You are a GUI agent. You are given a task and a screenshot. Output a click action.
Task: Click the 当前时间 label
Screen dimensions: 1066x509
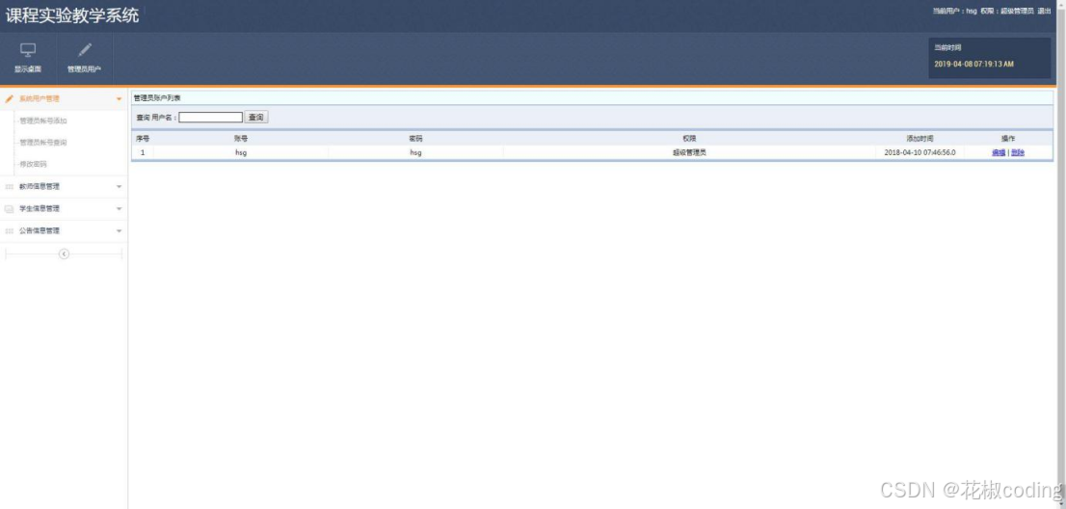(947, 47)
